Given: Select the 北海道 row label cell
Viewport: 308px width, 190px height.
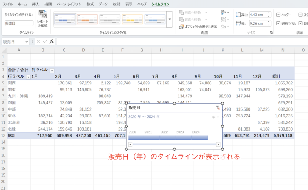Looking at the screenshot, I should 19,122.
